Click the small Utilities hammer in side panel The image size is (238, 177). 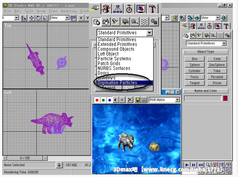coord(226,26)
